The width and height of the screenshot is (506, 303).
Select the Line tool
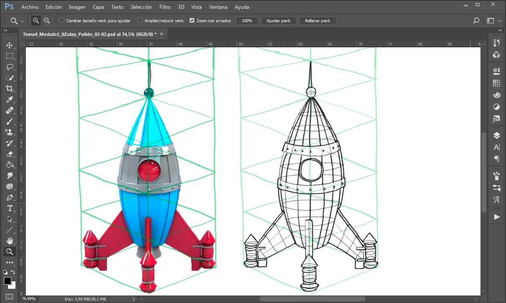coord(10,230)
